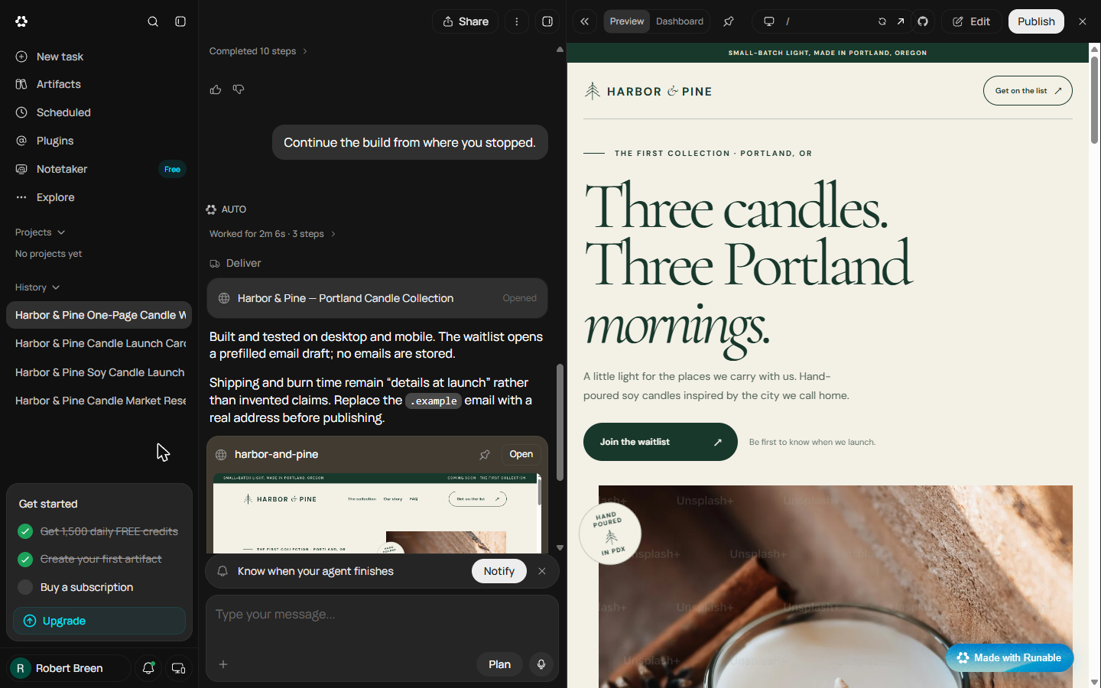
Task: Focus the Type your message input
Action: pos(382,615)
